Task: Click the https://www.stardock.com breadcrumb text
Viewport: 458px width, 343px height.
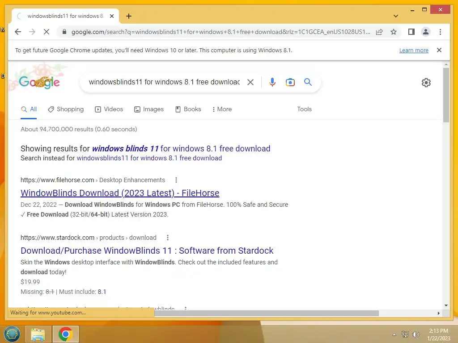Action: (57, 238)
